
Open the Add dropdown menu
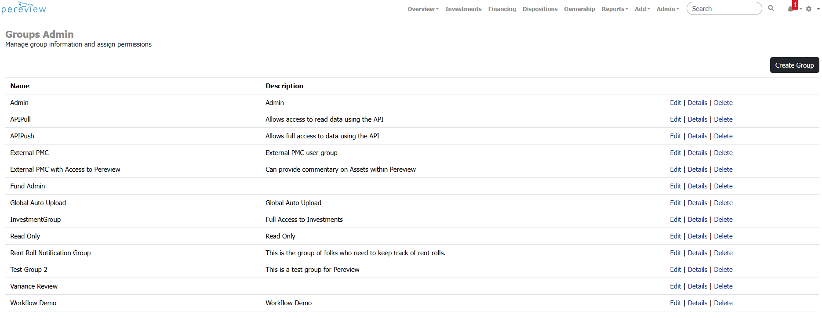[x=642, y=9]
